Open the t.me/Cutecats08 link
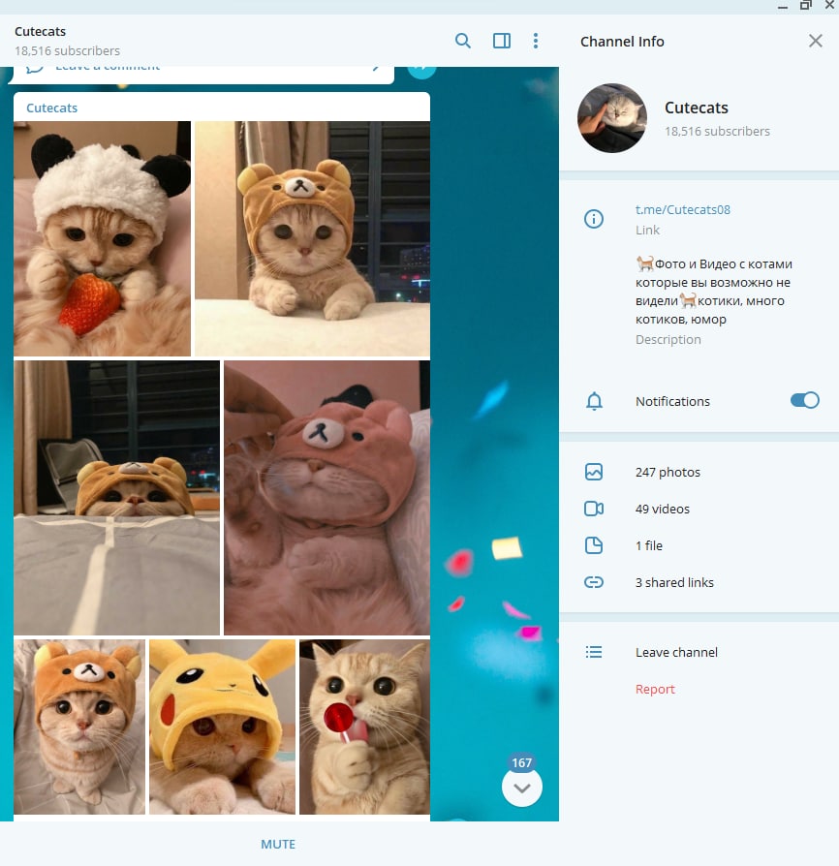The height and width of the screenshot is (866, 839). pyautogui.click(x=683, y=210)
